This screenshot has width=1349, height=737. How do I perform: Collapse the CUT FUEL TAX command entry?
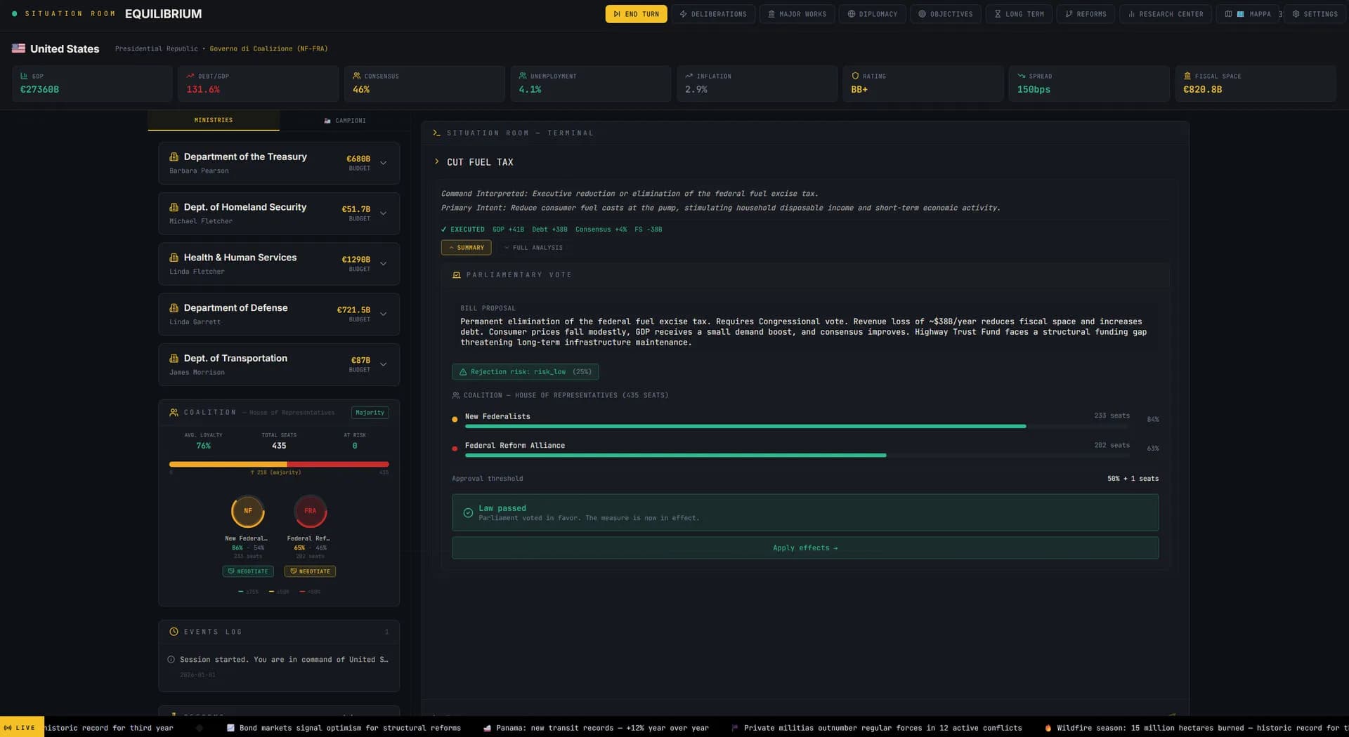click(x=436, y=162)
